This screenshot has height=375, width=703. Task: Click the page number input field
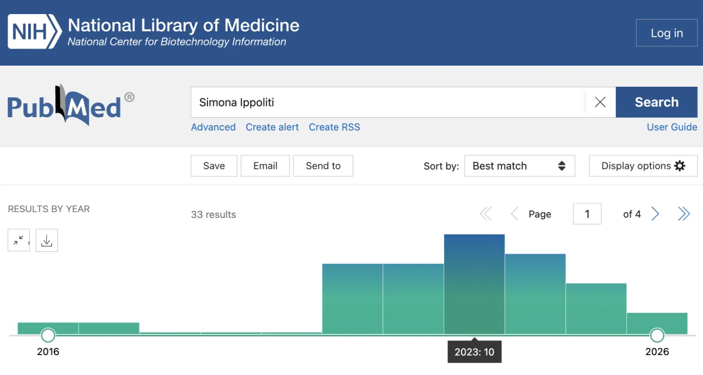[x=587, y=214]
